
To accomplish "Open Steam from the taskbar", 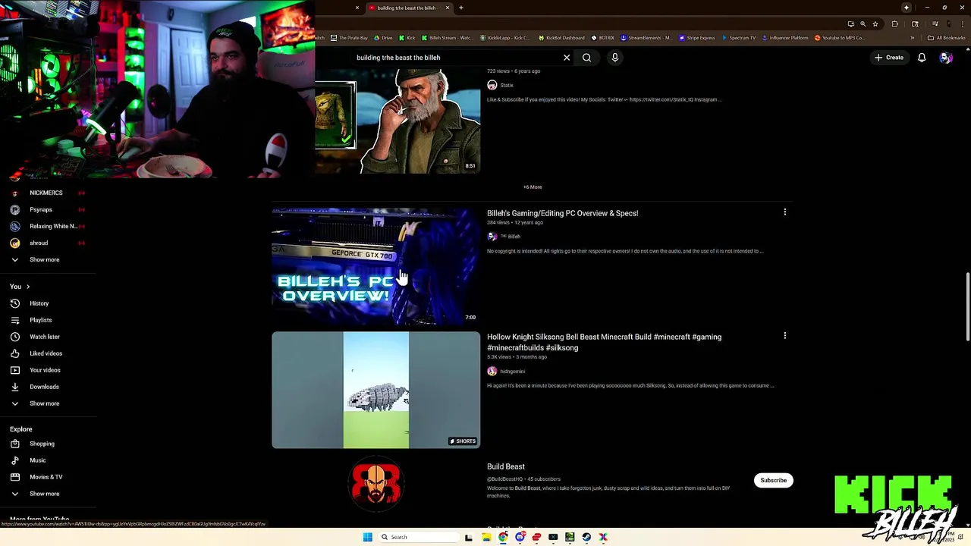I will point(586,537).
